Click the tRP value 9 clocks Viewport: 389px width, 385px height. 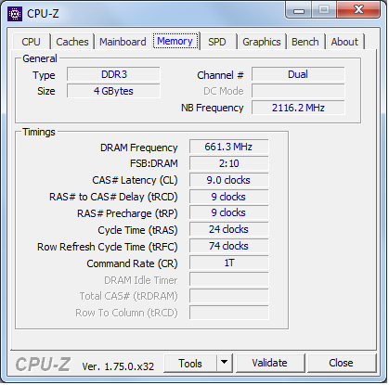pyautogui.click(x=228, y=212)
